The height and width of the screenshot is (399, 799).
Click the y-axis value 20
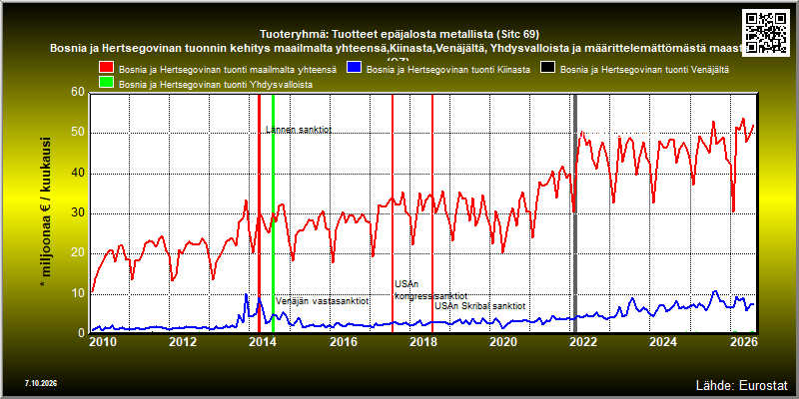[x=77, y=254]
